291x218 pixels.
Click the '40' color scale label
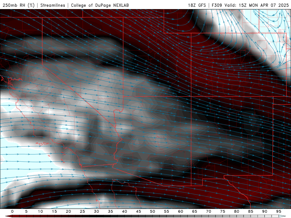coord(124,211)
